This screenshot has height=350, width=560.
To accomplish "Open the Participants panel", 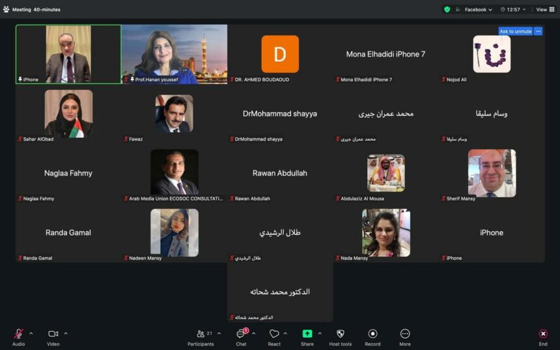I will pos(201,334).
